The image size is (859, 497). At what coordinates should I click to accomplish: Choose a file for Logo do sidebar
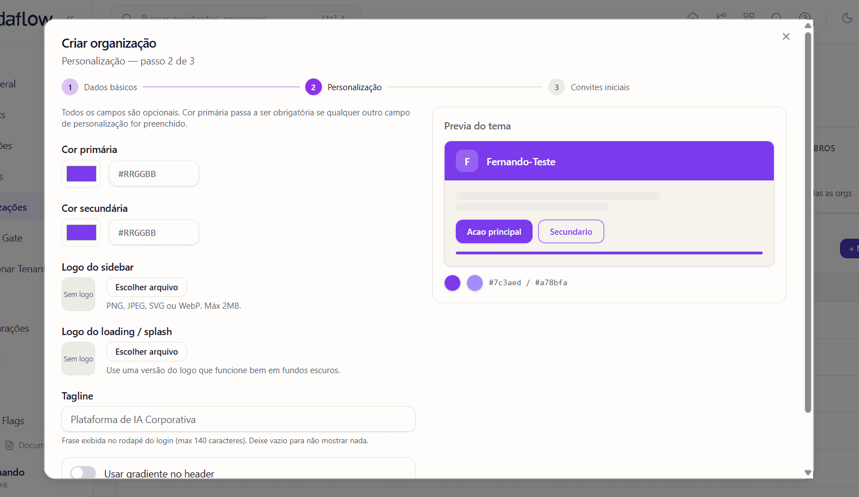(147, 287)
